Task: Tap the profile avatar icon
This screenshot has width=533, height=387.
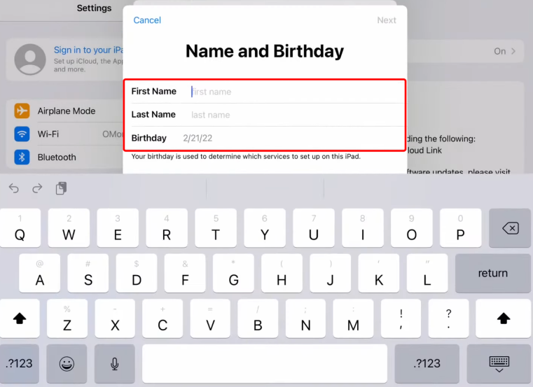Action: 30,59
